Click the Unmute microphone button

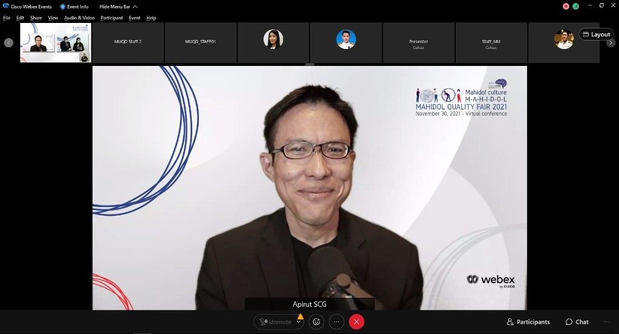[275, 322]
